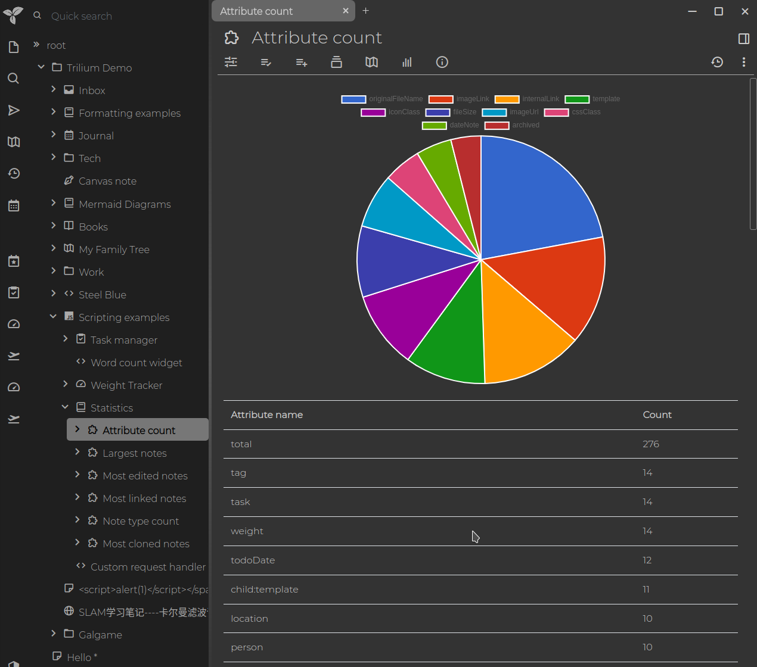The height and width of the screenshot is (667, 757).
Task: Expand Books tree node
Action: [x=53, y=226]
